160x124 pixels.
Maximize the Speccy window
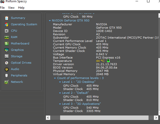tap(148, 1)
